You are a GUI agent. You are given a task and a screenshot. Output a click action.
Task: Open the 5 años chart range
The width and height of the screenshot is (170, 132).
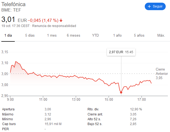coord(139,36)
